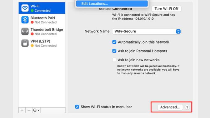Choose Edit Locations menu item
The image size is (210, 118).
point(112,4)
